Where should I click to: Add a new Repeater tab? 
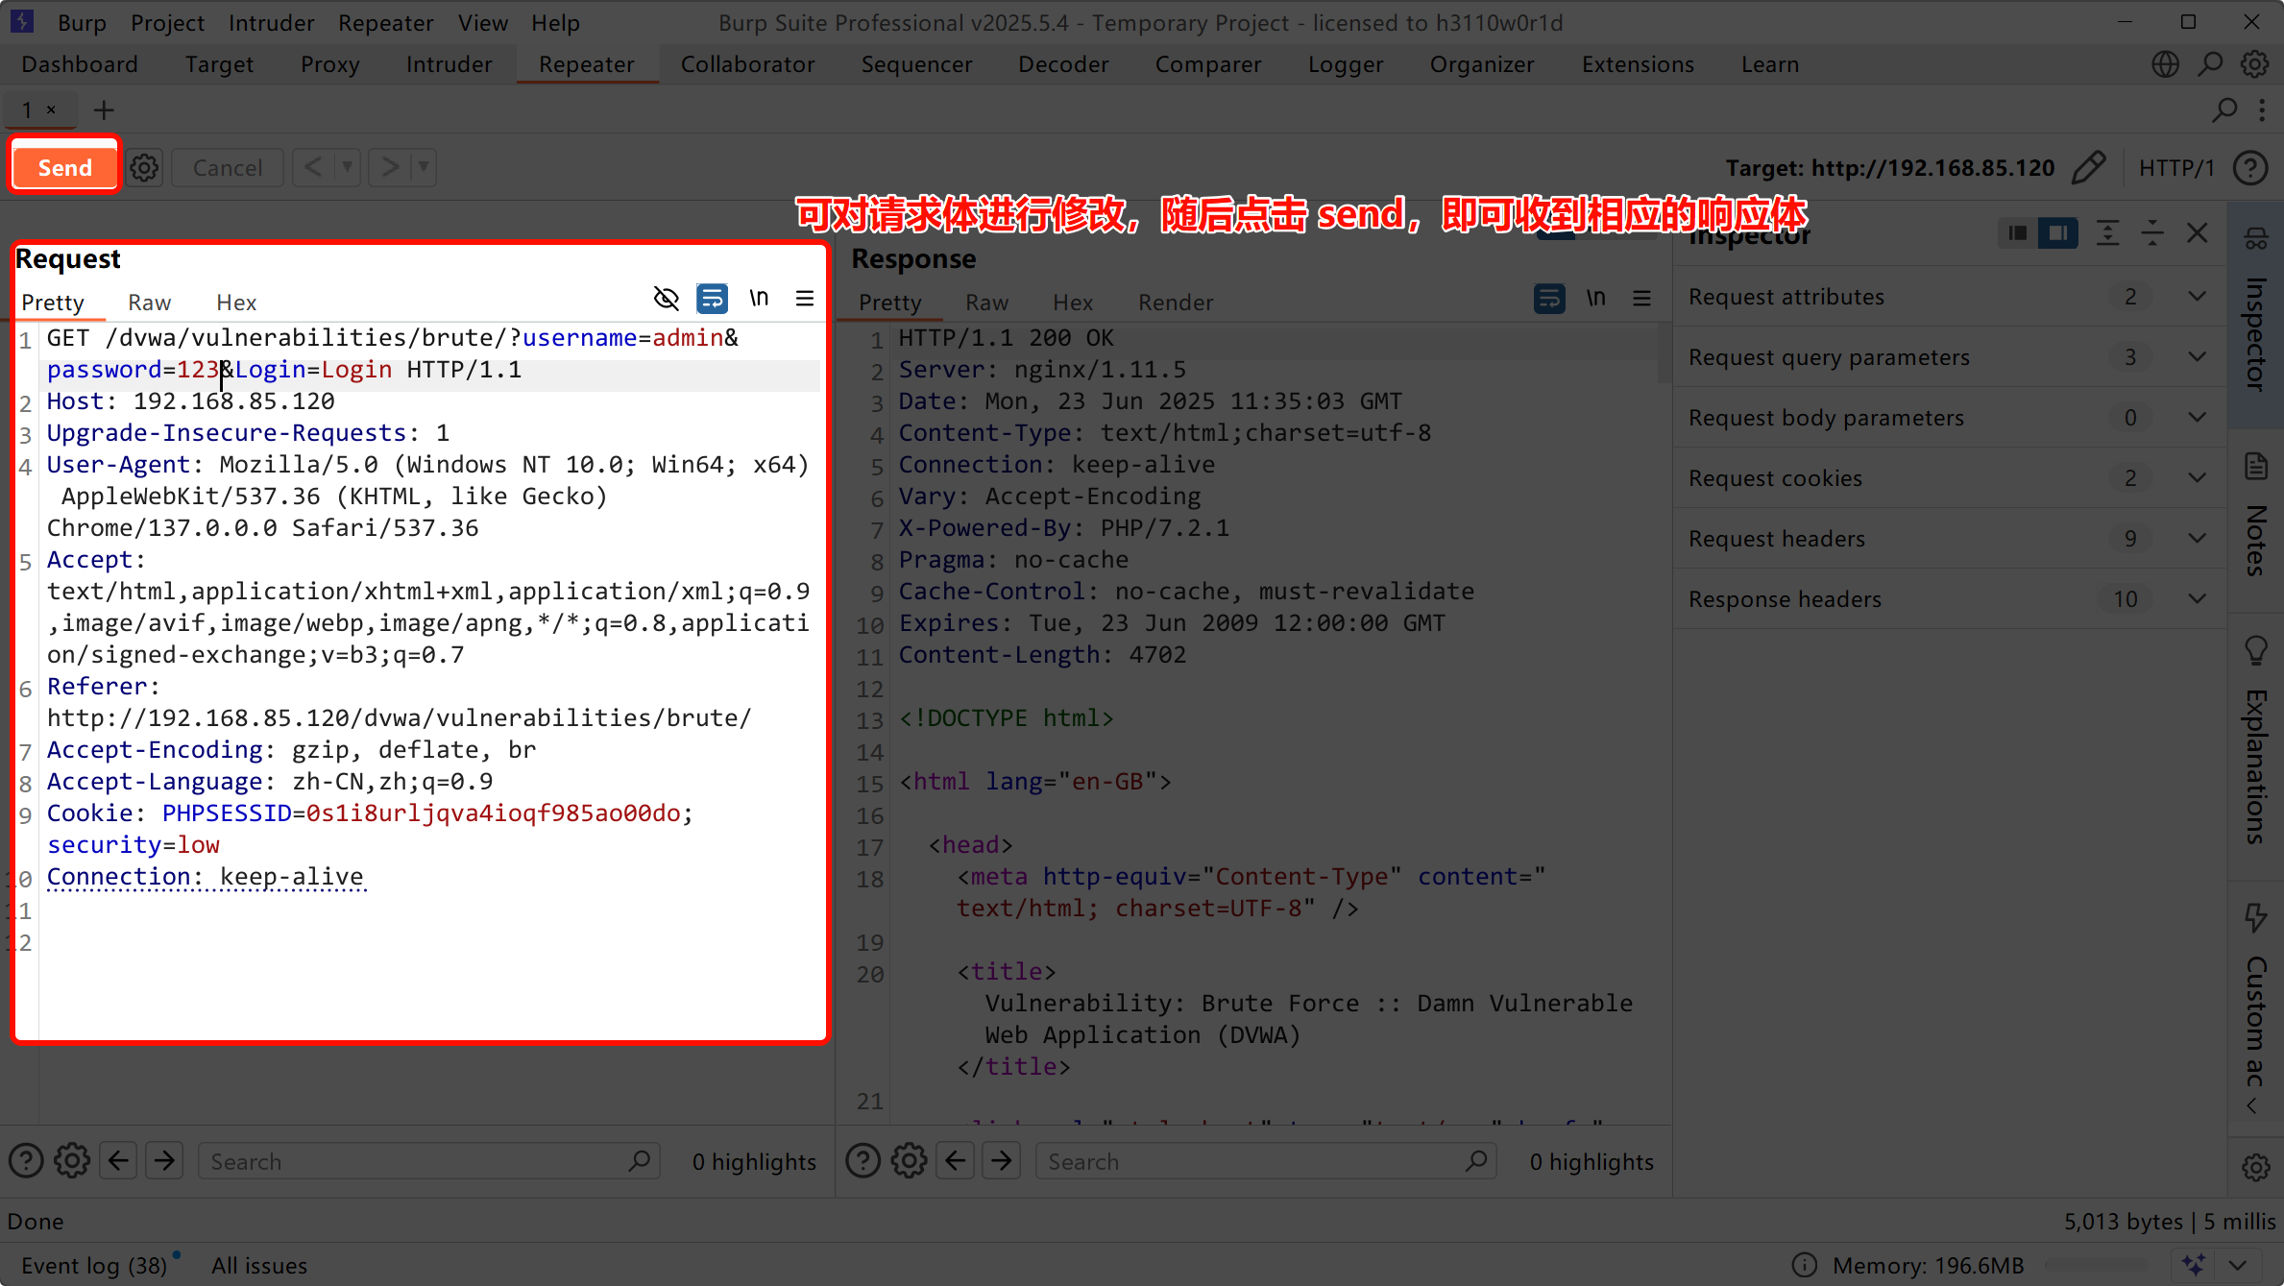(x=103, y=110)
